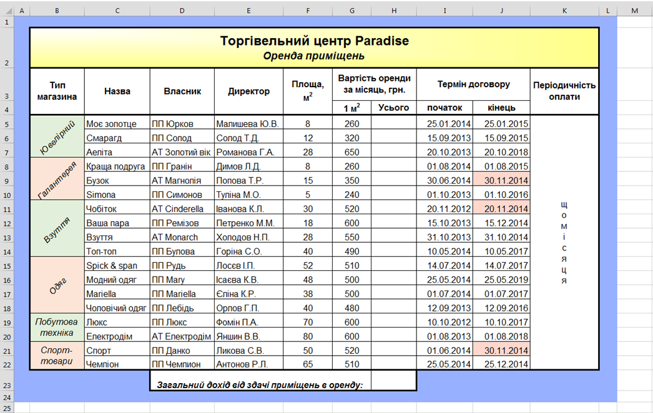Click highlighted end date 30.11.2014 for Спорт
Screen dimensions: 653x413
point(501,350)
